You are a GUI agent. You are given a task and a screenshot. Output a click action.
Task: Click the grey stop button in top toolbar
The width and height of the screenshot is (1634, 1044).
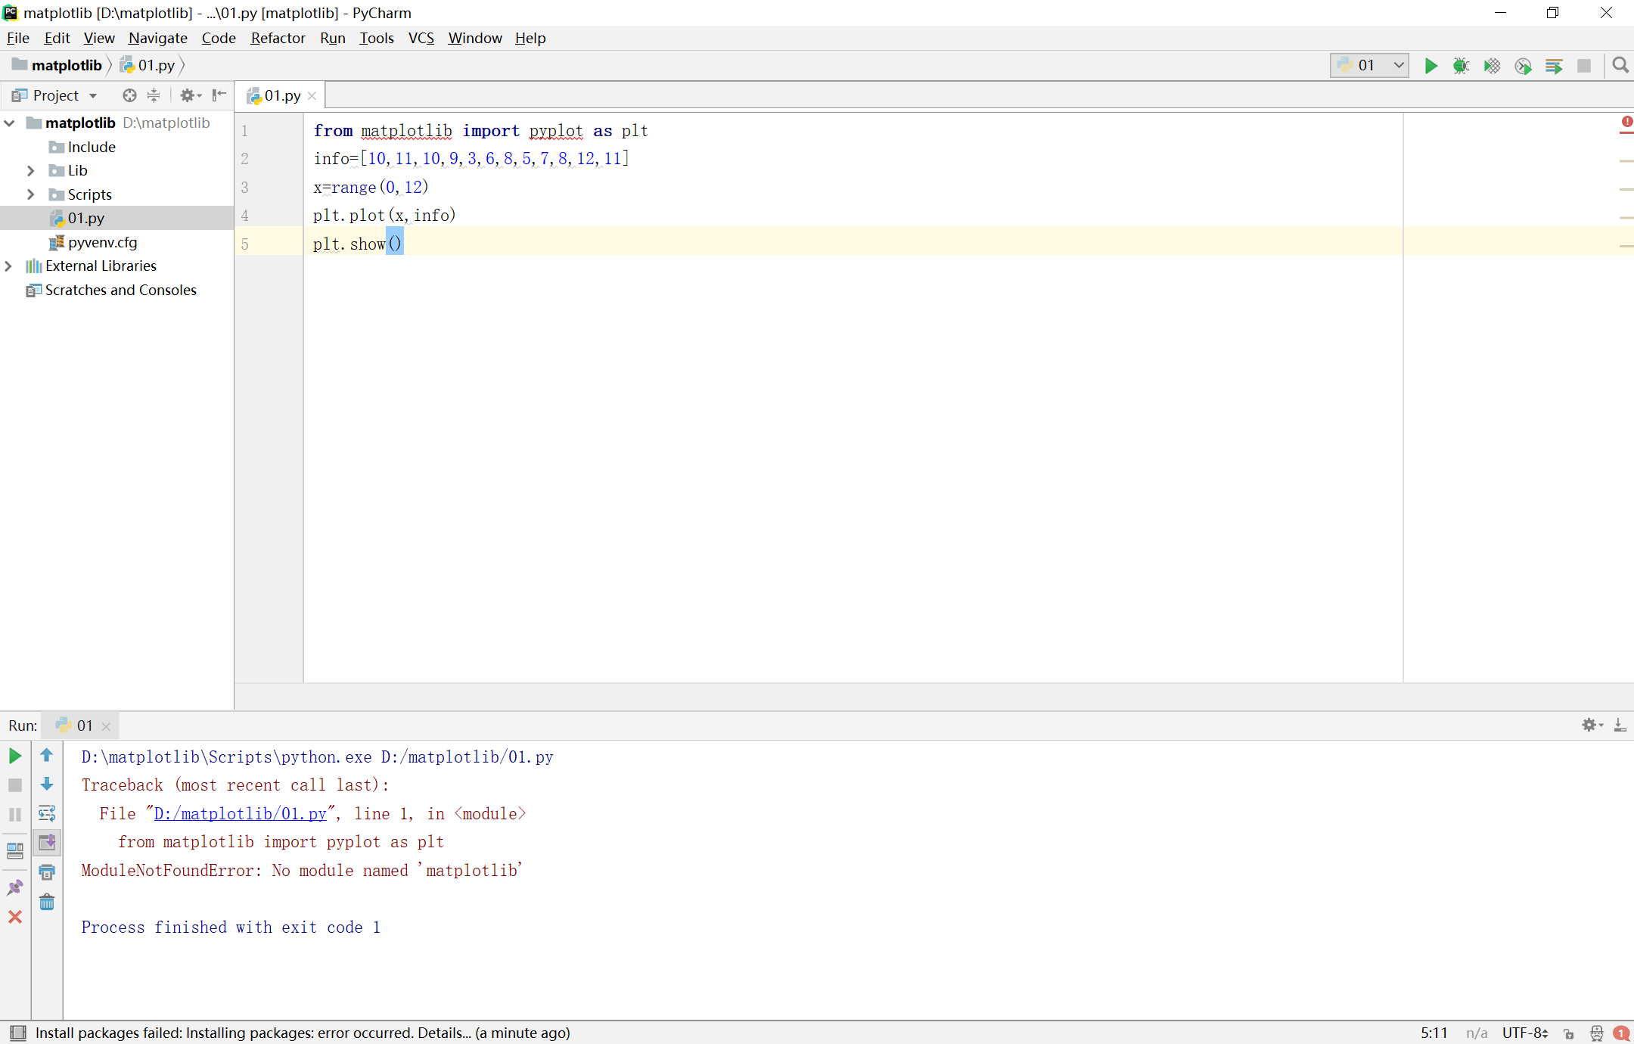coord(1584,66)
